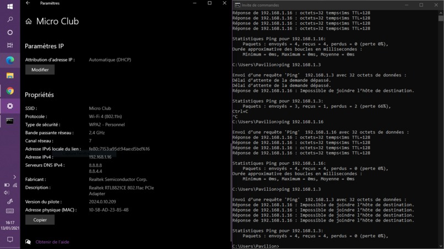
Task: Select IPv4 address value 192.168.1.16
Action: [100, 157]
